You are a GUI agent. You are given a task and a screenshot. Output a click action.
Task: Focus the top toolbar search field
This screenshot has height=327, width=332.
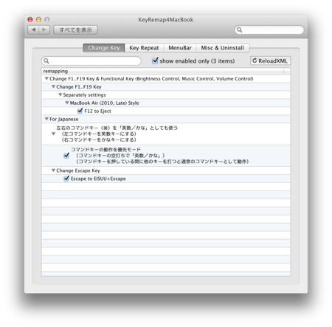tap(269, 30)
